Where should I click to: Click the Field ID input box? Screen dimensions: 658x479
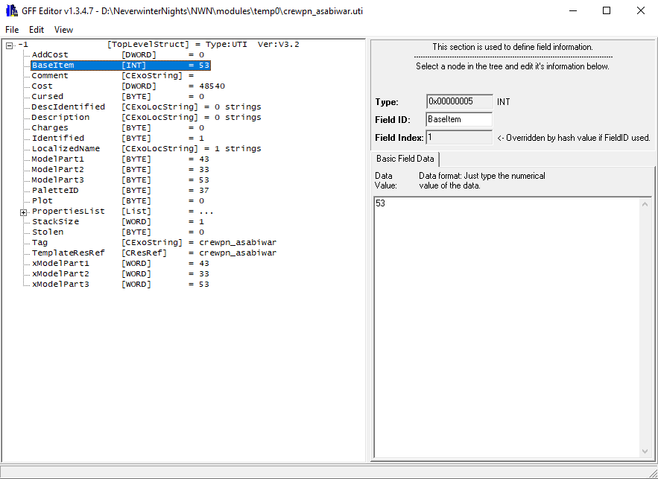pos(459,119)
